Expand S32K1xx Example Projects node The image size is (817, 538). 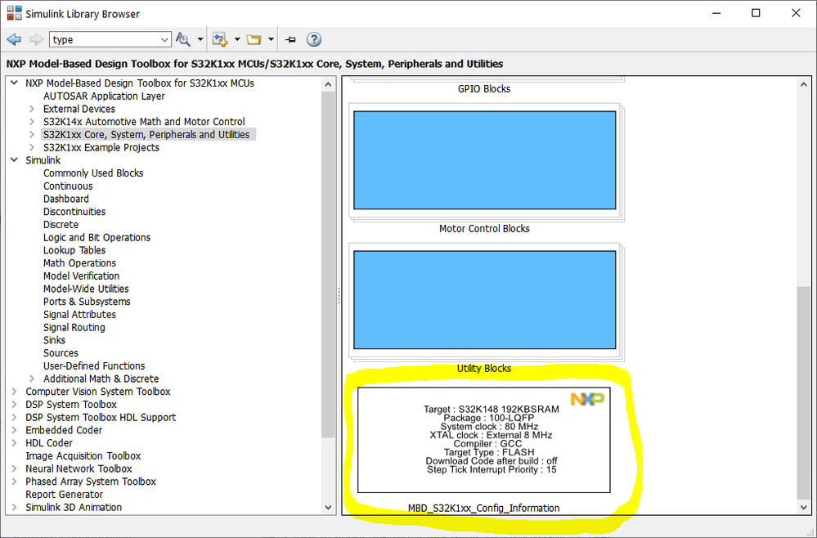coord(32,147)
